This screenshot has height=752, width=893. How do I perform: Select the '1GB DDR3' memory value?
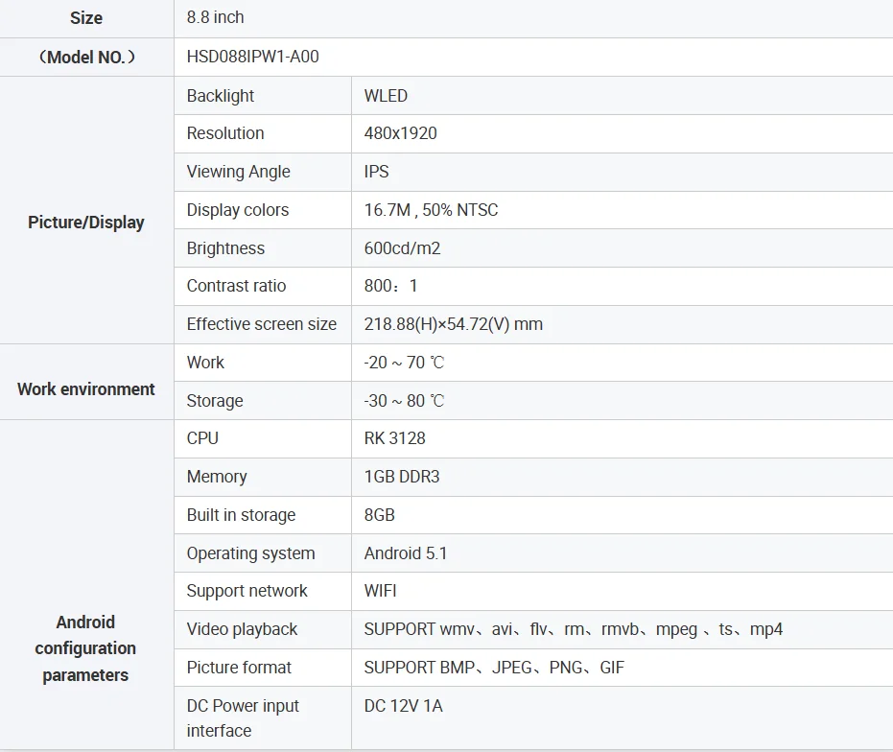click(402, 477)
